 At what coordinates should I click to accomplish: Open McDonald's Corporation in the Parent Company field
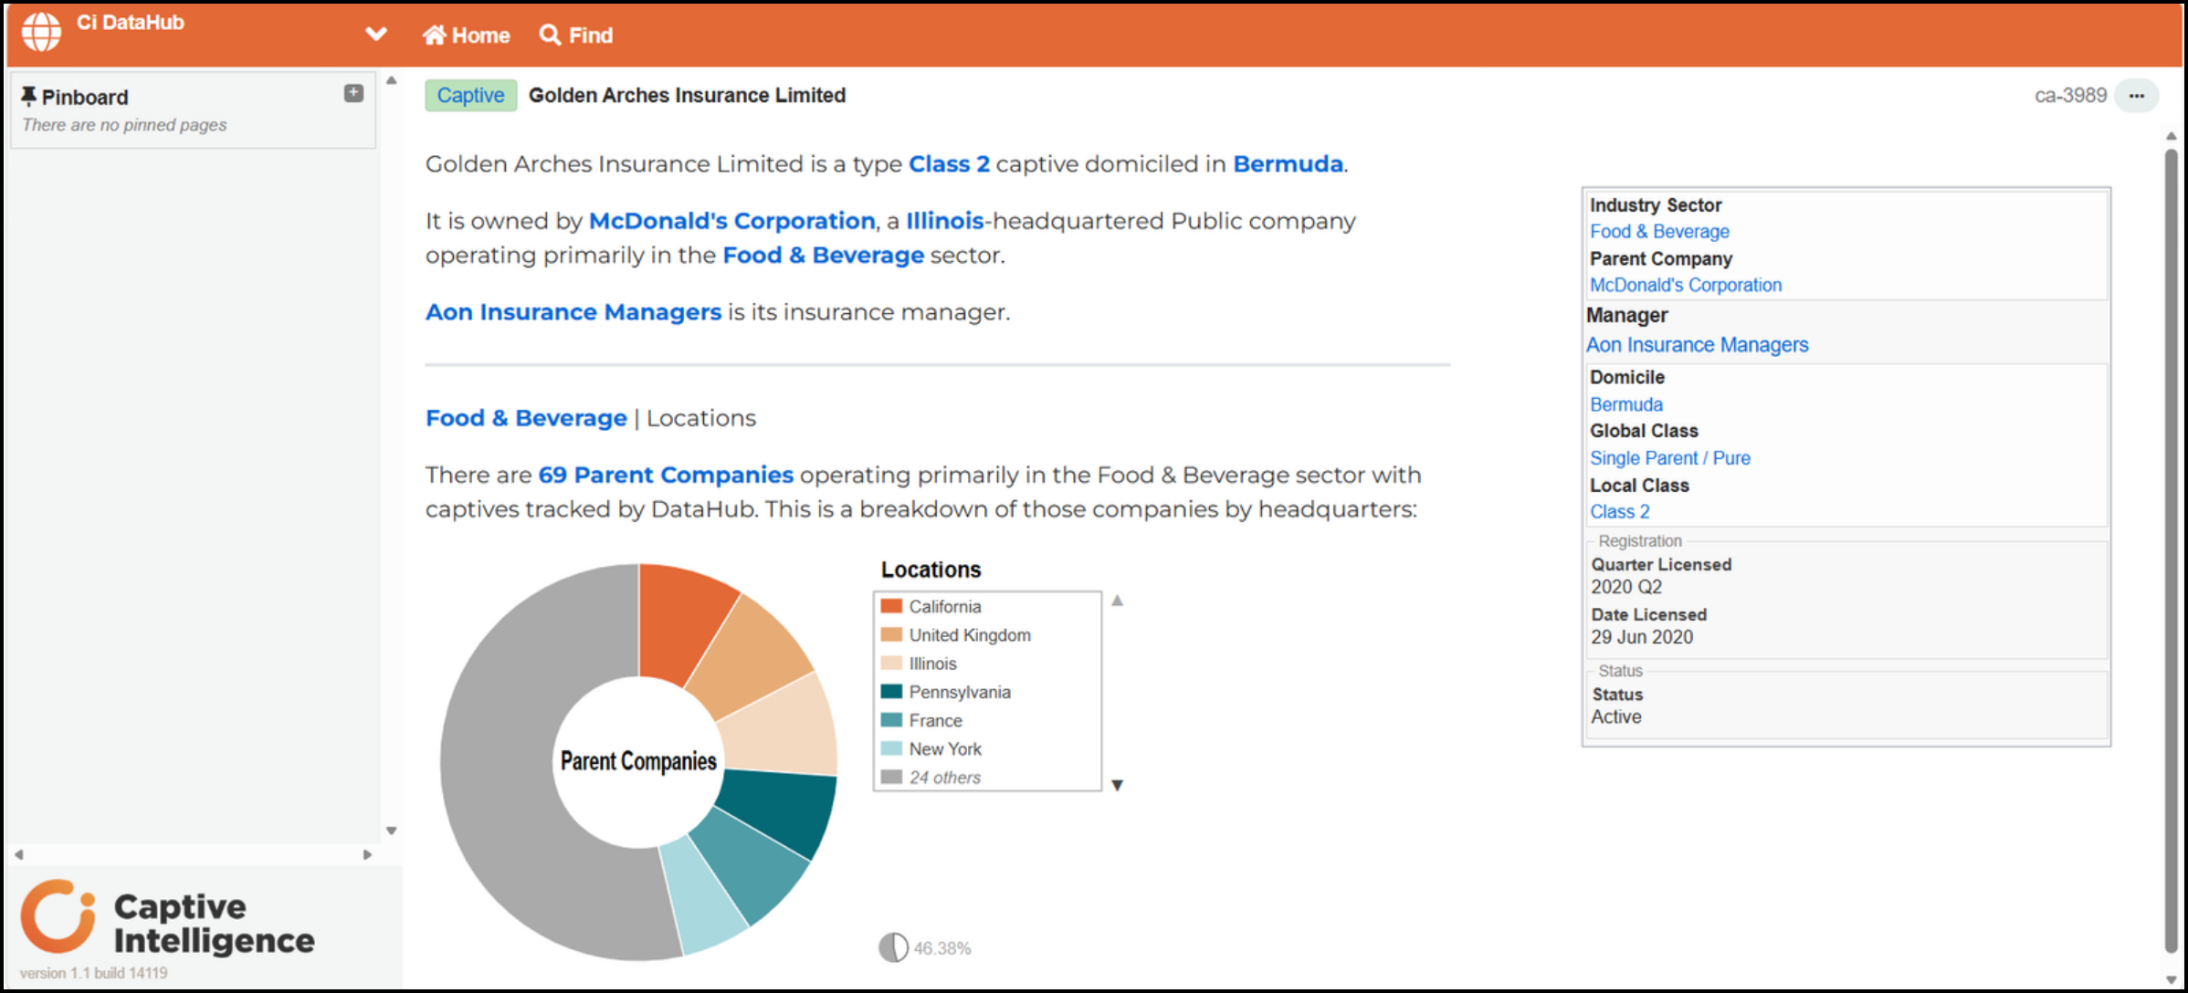tap(1685, 285)
